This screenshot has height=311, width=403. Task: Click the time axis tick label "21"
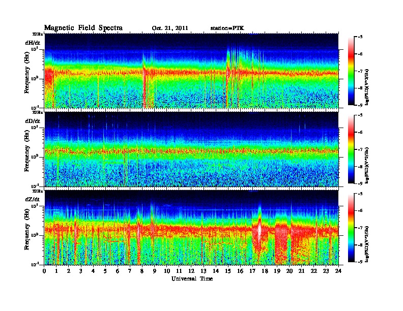pyautogui.click(x=301, y=271)
